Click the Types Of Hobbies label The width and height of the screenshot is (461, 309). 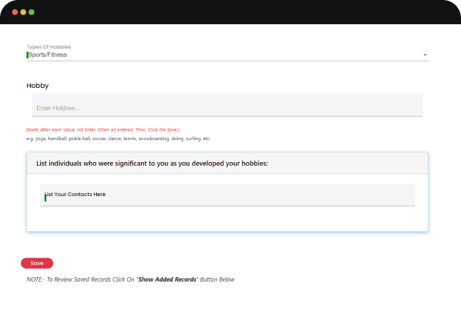(x=48, y=47)
